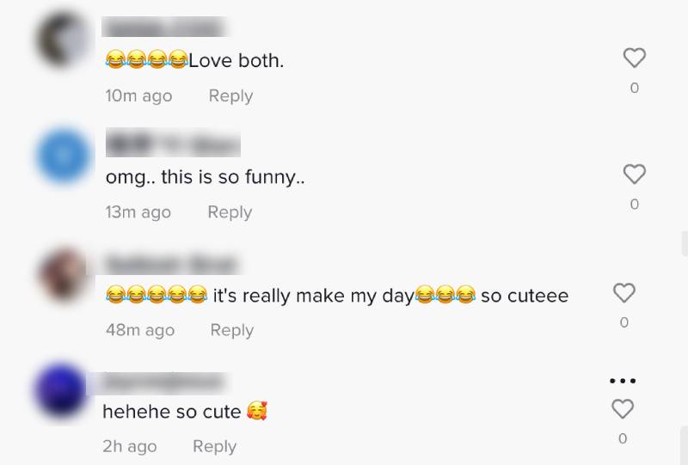This screenshot has height=465, width=688.
Task: Reply to the comment posted 13m ago
Action: [x=230, y=212]
